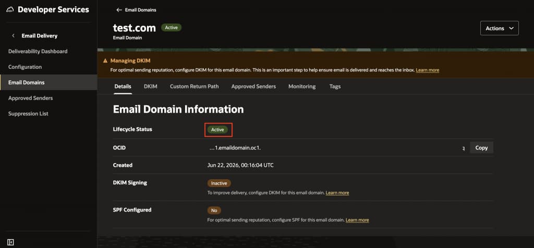Copy the OCID value

click(481, 147)
